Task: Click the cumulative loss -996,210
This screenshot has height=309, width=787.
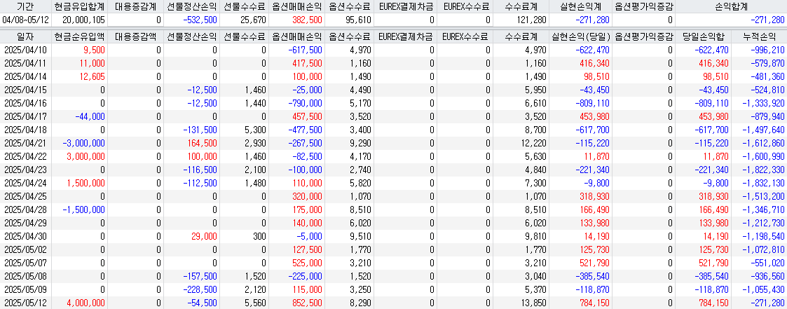Action: (767, 50)
